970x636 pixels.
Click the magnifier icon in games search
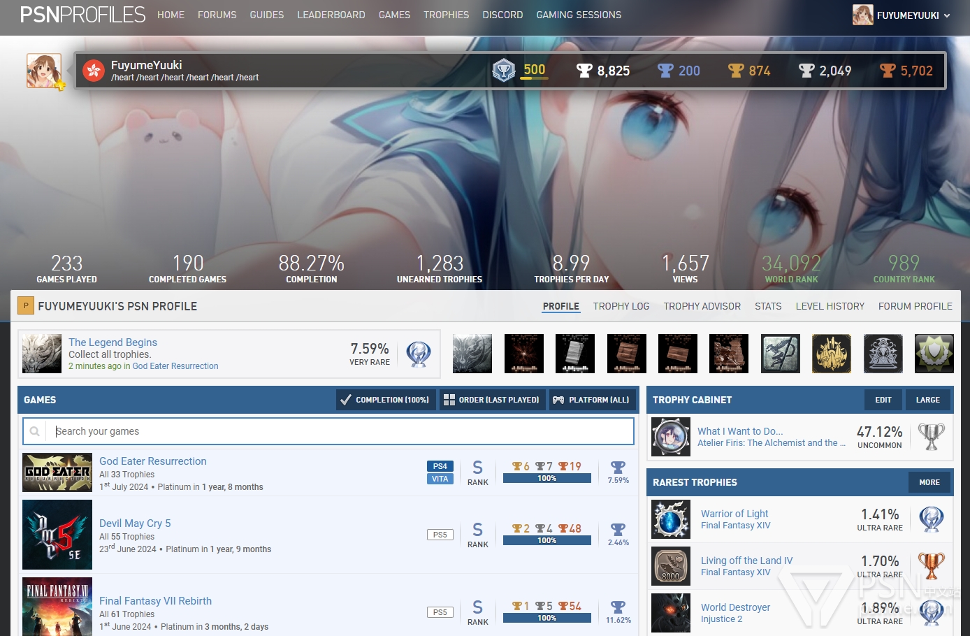(x=34, y=431)
